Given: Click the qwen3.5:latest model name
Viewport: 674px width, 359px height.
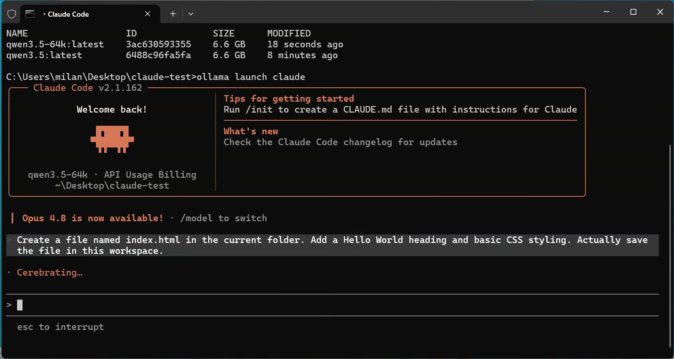Looking at the screenshot, I should pyautogui.click(x=44, y=55).
